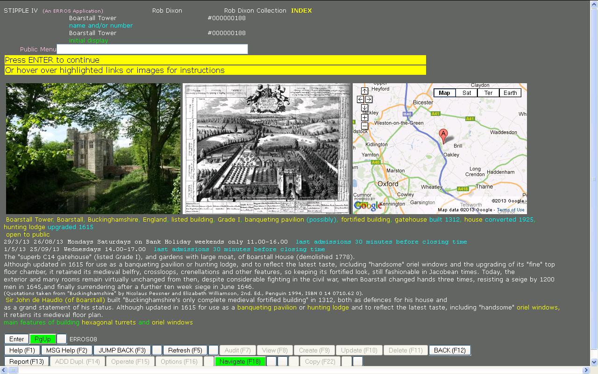
Task: Click the Public Menu input field
Action: point(152,49)
